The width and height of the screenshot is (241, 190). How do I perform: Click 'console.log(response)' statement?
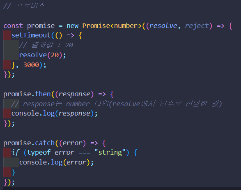tap(55, 114)
